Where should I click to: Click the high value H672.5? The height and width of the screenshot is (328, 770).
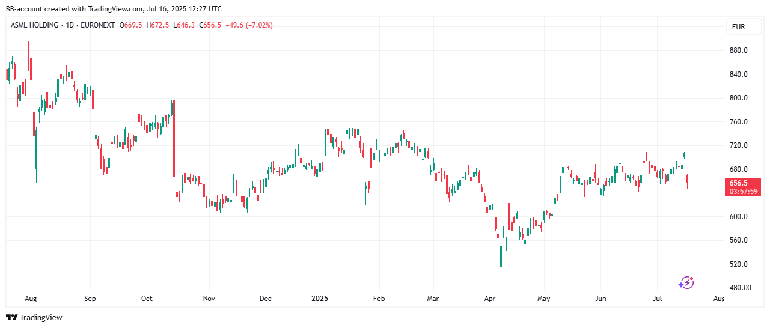[158, 25]
